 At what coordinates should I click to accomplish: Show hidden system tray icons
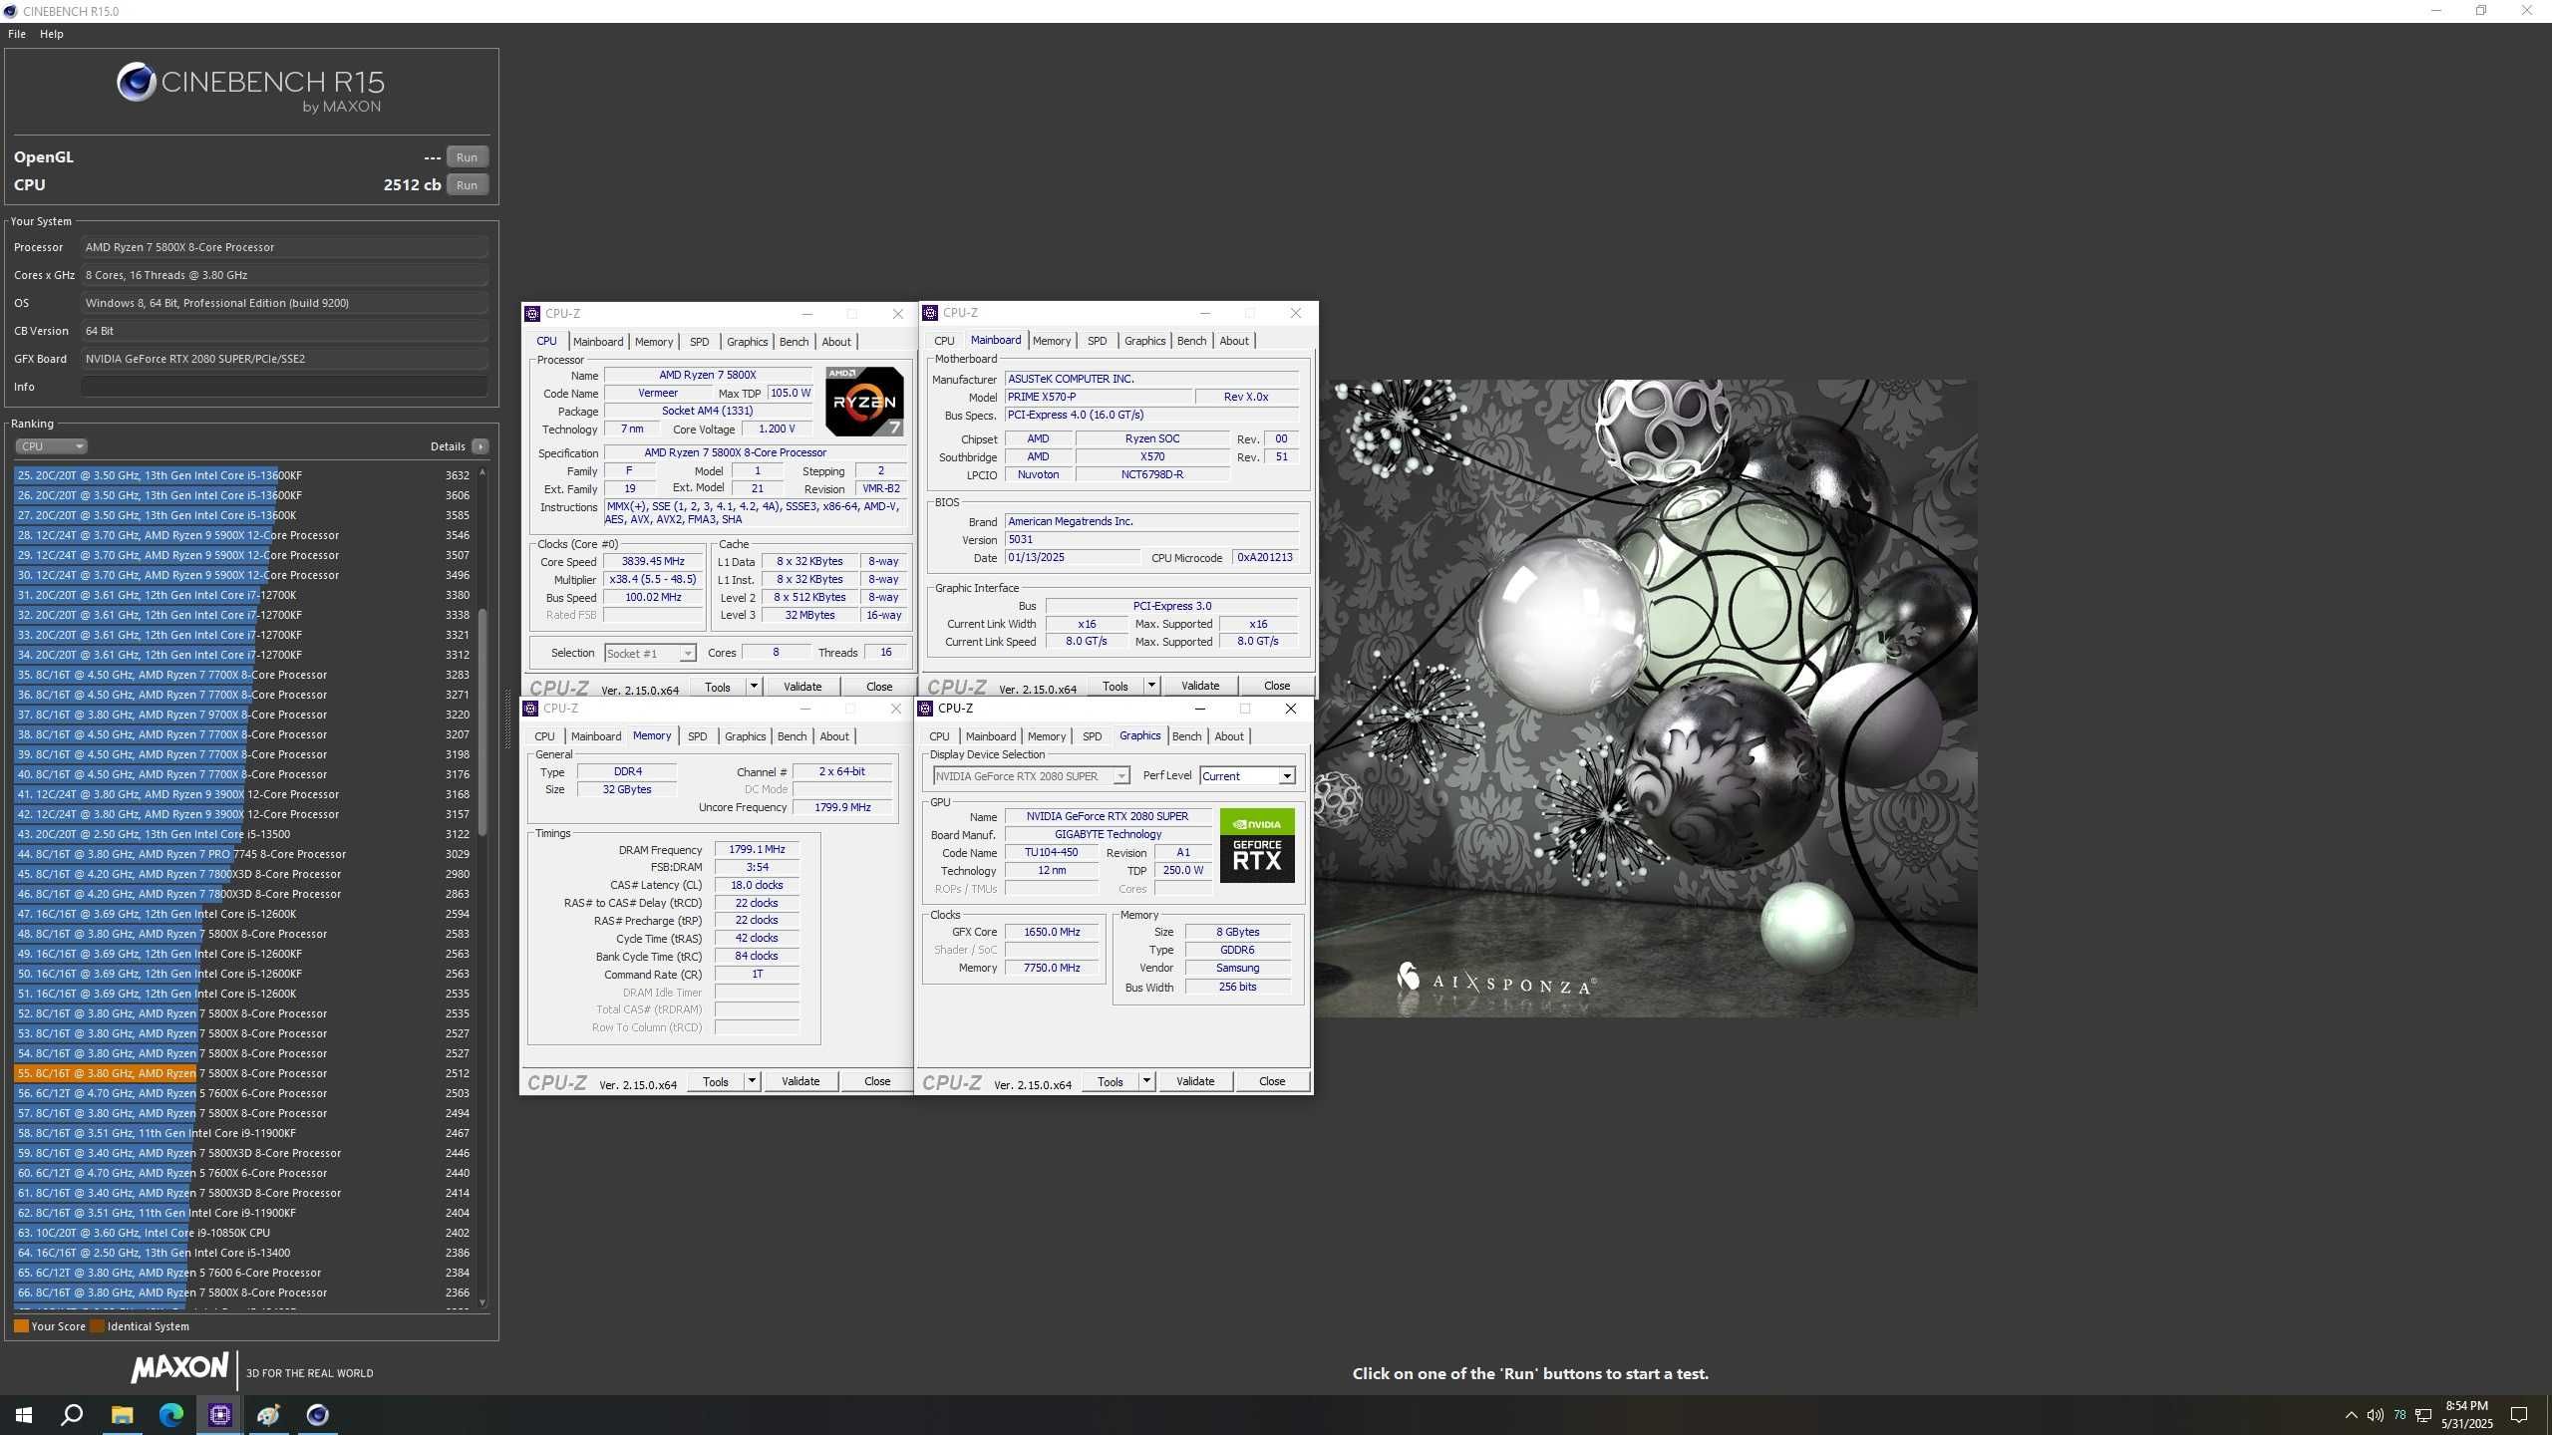tap(2351, 1415)
